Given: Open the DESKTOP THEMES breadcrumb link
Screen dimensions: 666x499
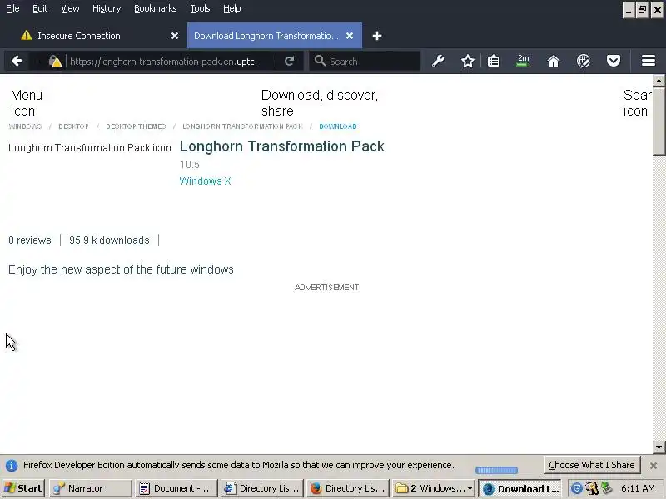Looking at the screenshot, I should coord(136,126).
